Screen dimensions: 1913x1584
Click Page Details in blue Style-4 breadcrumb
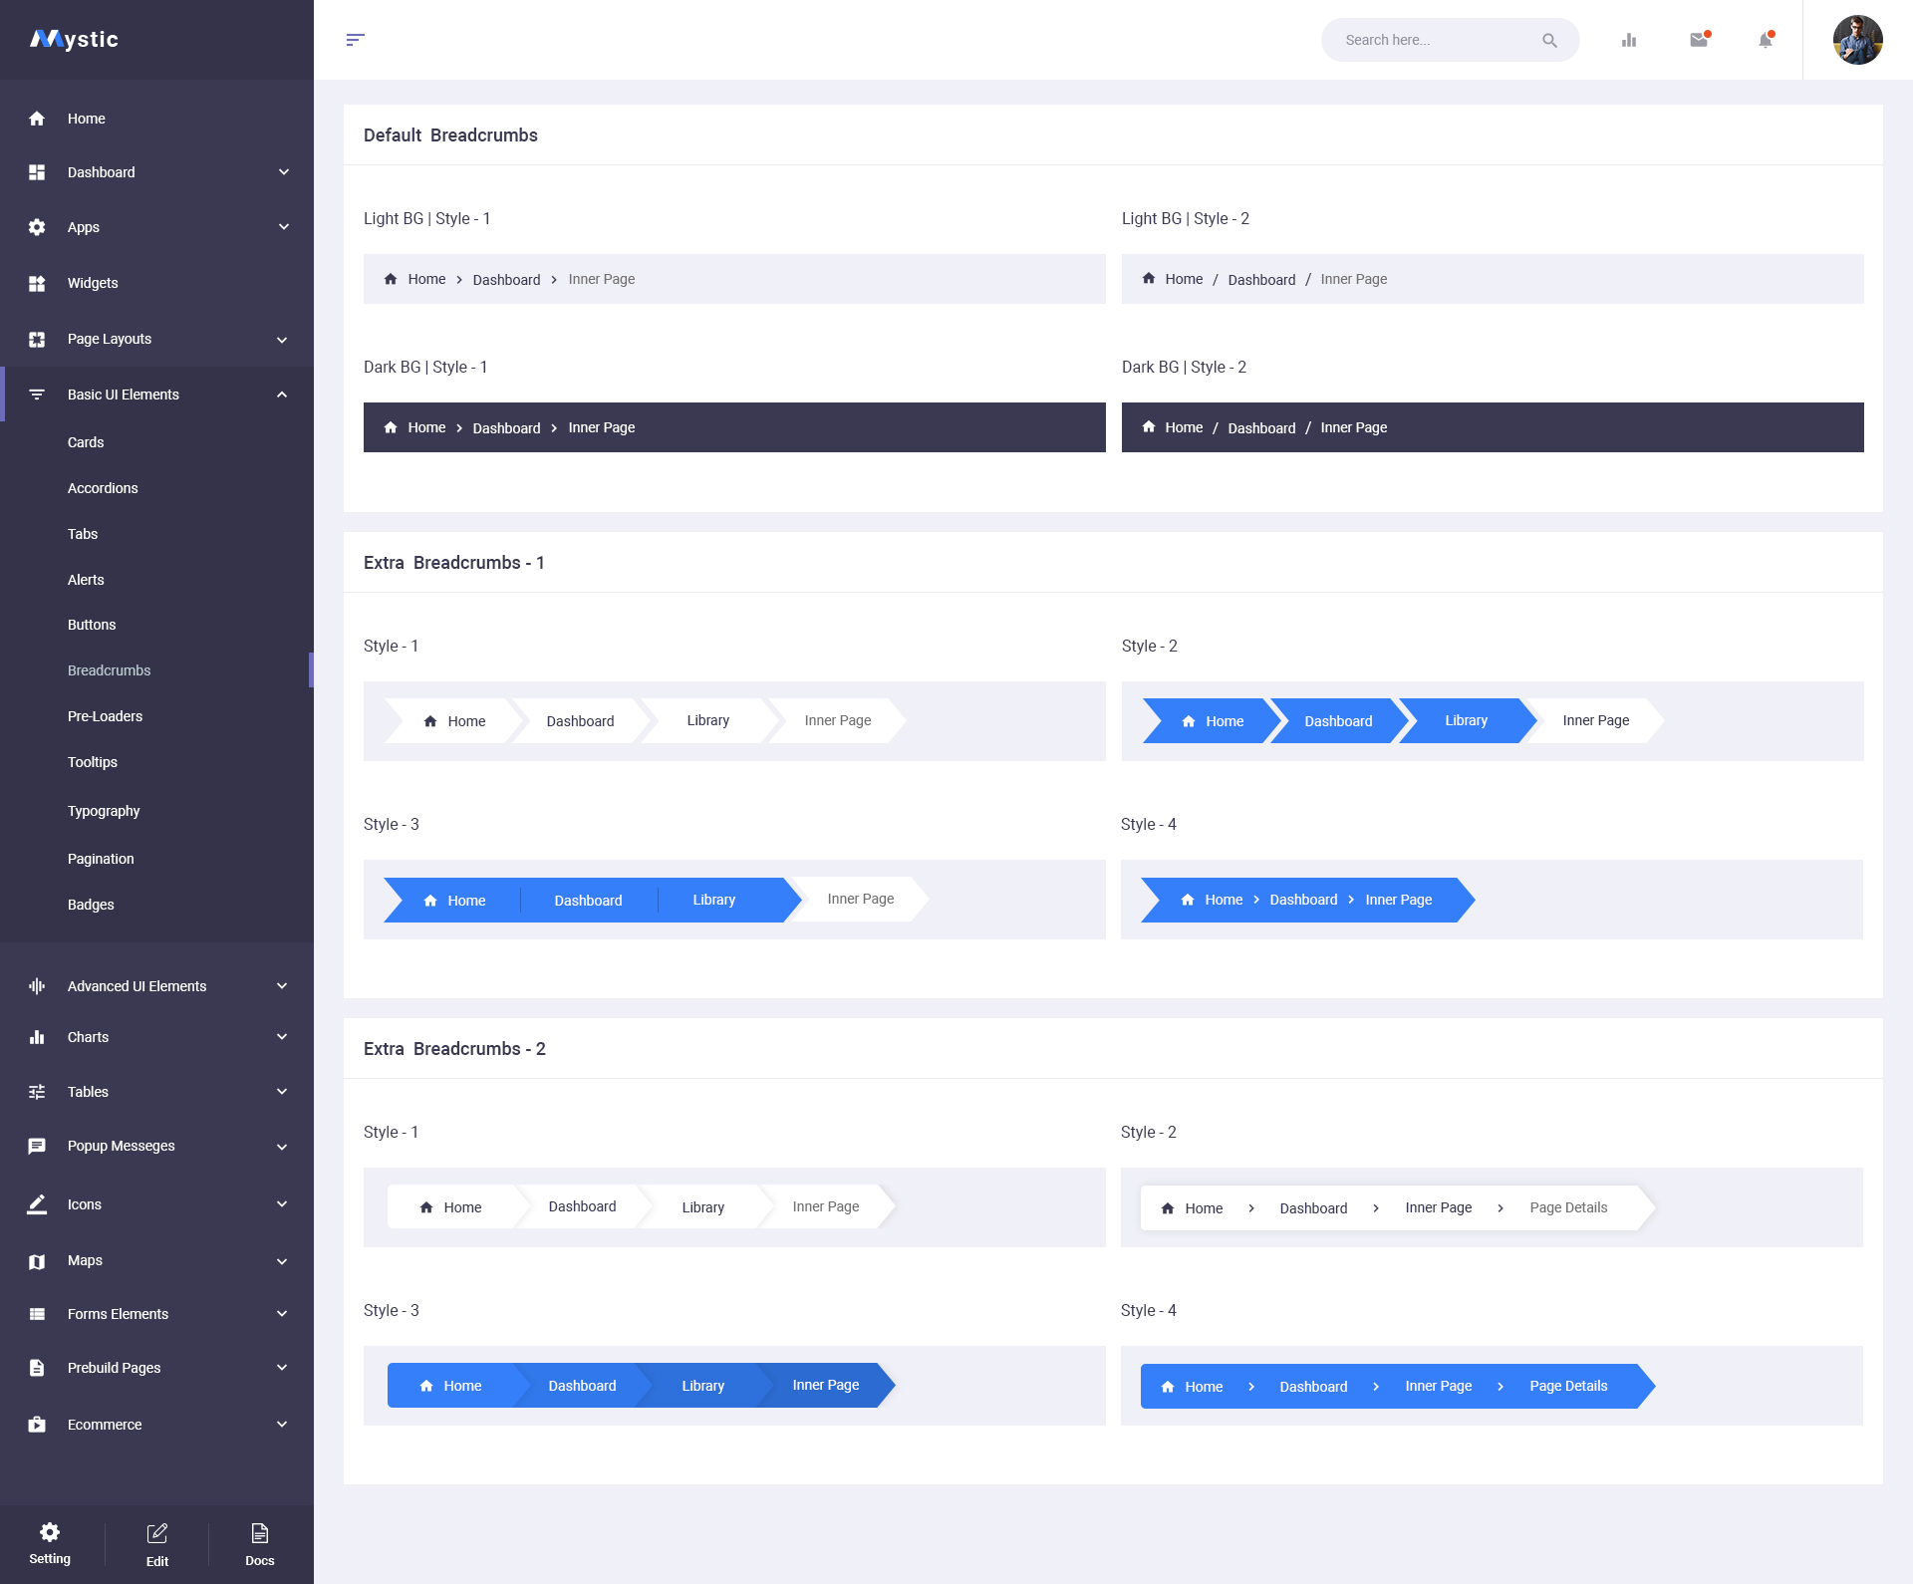tap(1568, 1386)
